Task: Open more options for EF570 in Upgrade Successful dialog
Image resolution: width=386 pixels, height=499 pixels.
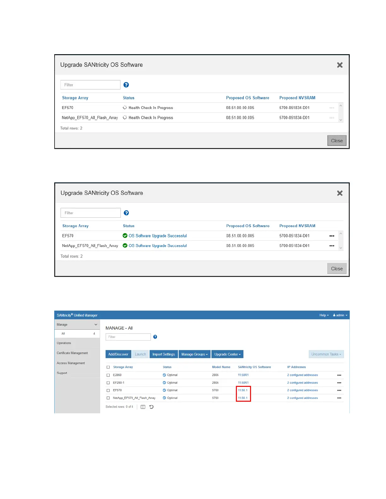Action: tap(332, 236)
